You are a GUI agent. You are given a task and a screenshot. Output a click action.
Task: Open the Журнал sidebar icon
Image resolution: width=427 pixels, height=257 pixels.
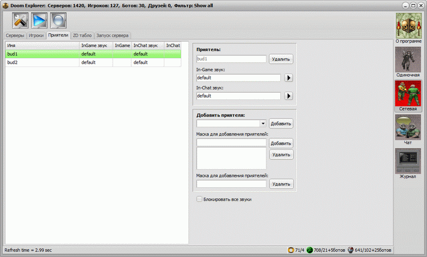click(x=408, y=161)
